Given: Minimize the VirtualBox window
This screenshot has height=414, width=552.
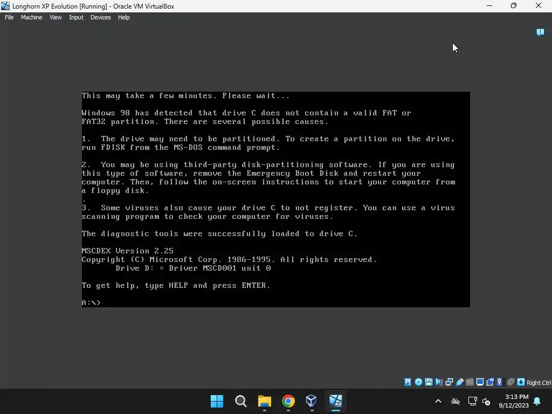Looking at the screenshot, I should coord(489,5).
